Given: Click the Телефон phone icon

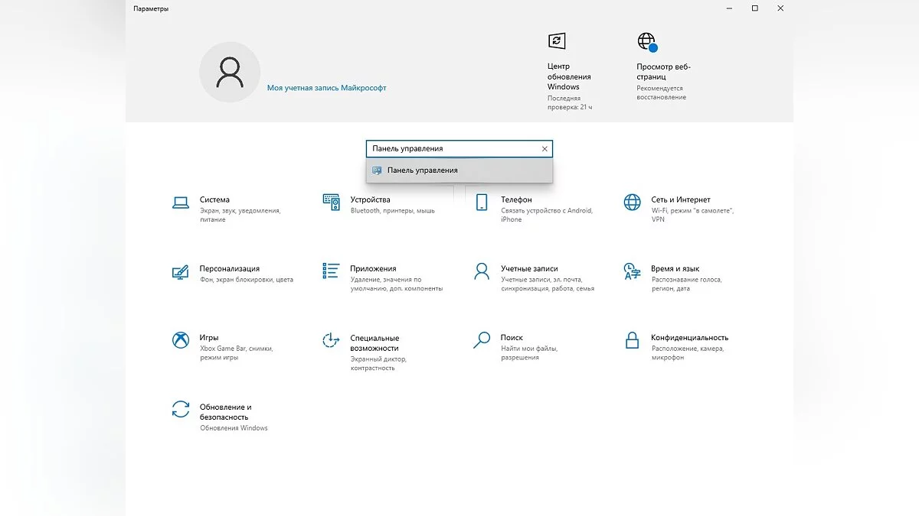Looking at the screenshot, I should coord(482,203).
